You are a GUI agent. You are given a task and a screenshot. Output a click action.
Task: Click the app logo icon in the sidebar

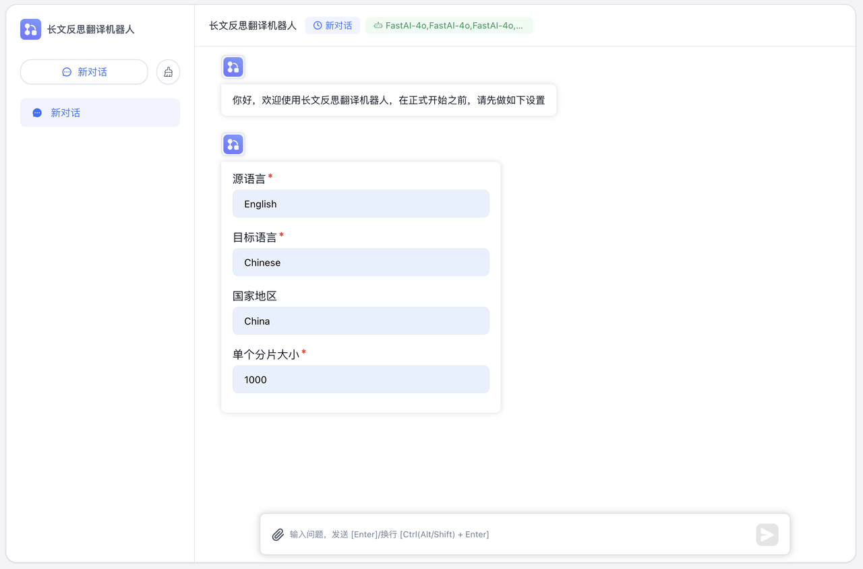click(x=30, y=30)
